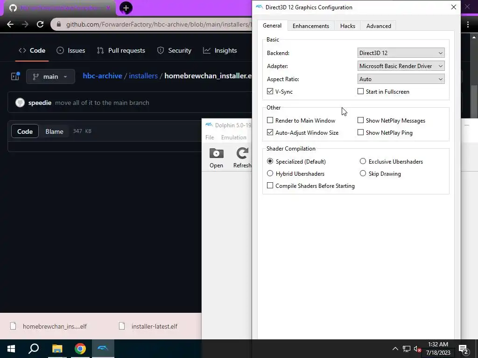The image size is (478, 358).
Task: Open the Chrome three-dot menu
Action: tap(468, 24)
